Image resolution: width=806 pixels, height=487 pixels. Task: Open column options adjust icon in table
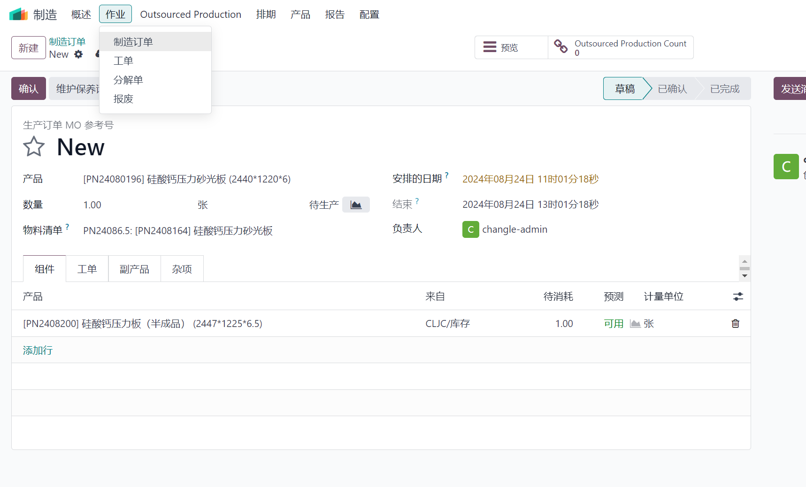pos(738,297)
